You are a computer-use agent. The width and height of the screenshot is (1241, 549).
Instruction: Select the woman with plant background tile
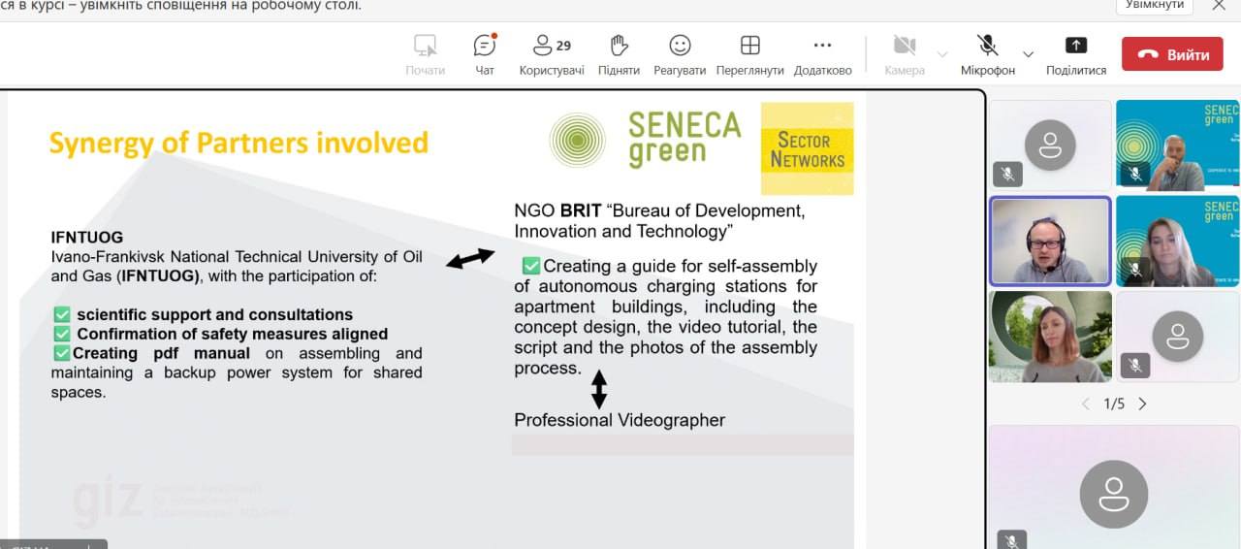(1050, 336)
